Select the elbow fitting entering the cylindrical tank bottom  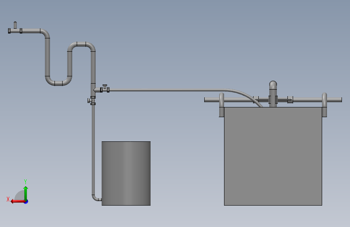tap(96, 198)
